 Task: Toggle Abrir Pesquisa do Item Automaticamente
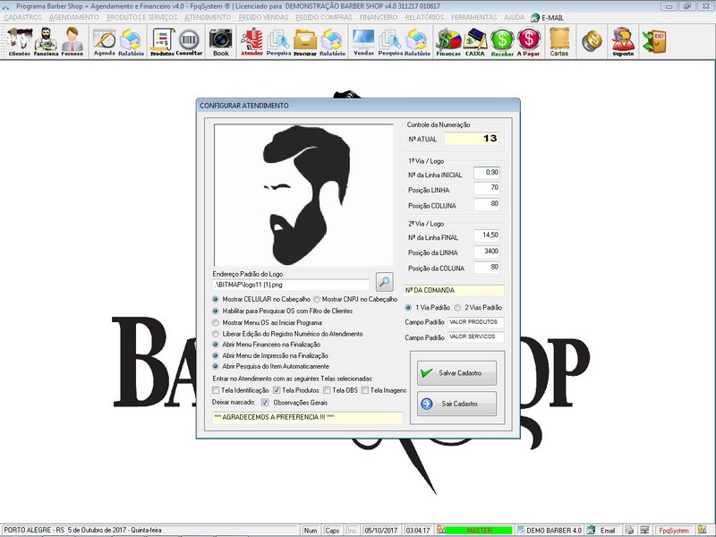point(216,367)
